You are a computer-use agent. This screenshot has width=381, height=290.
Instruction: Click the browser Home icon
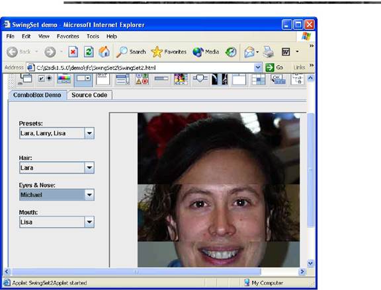[x=105, y=52]
